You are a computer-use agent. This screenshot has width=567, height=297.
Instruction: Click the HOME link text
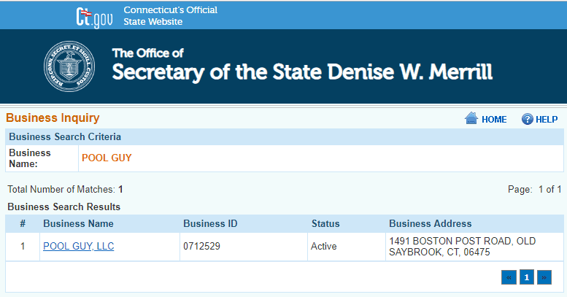(494, 120)
